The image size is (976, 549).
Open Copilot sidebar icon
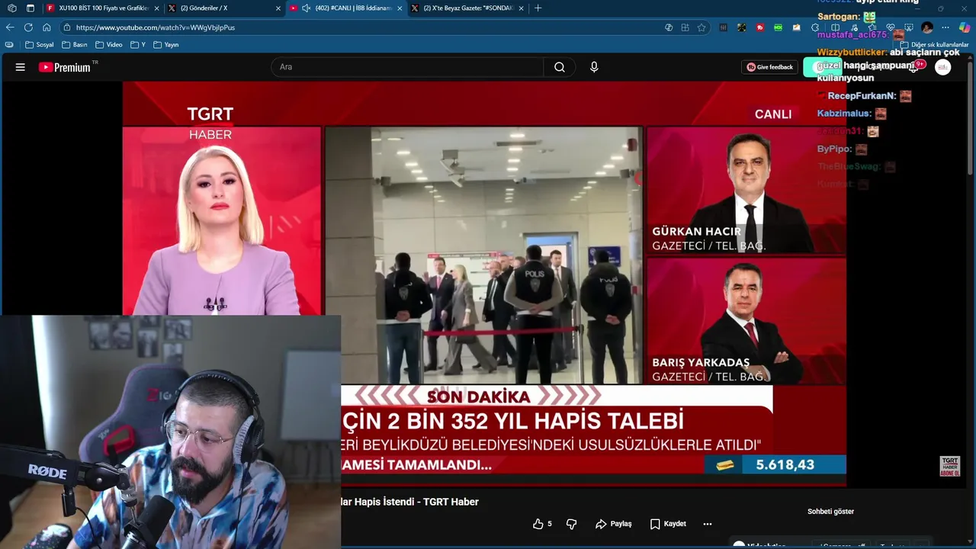[965, 27]
